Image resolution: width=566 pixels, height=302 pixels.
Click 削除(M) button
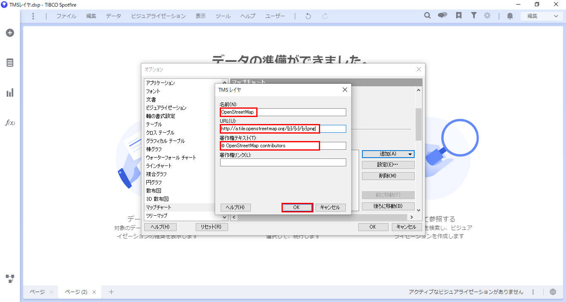click(x=388, y=176)
